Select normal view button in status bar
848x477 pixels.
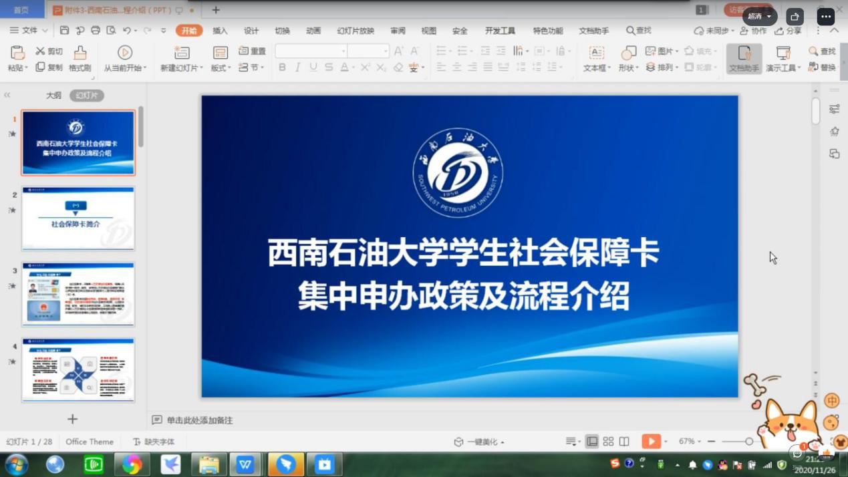point(592,442)
